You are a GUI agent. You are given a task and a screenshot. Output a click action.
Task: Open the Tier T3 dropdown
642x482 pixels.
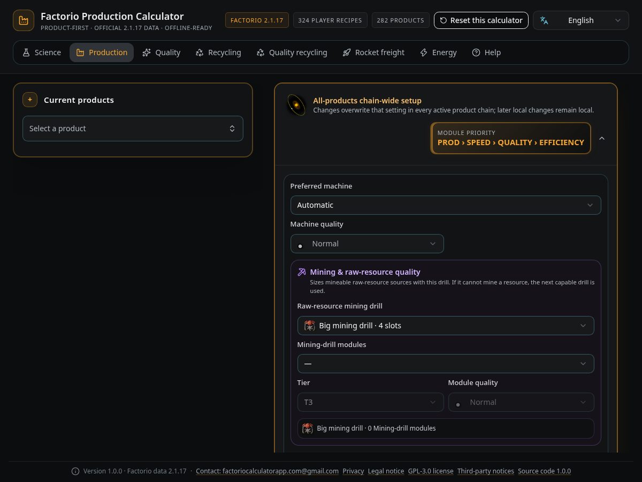(x=370, y=402)
